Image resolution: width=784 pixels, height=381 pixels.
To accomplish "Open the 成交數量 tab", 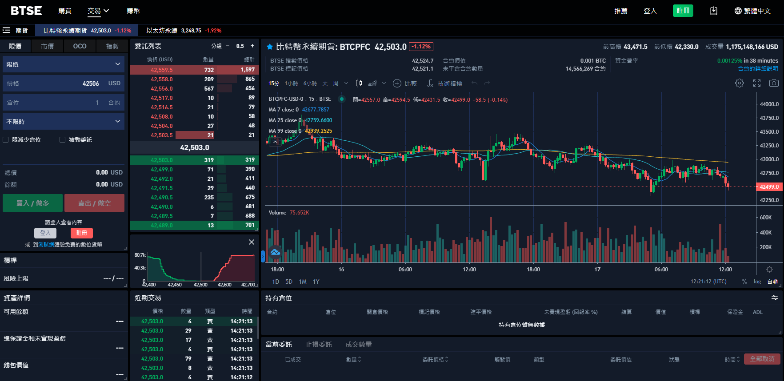I will [359, 344].
